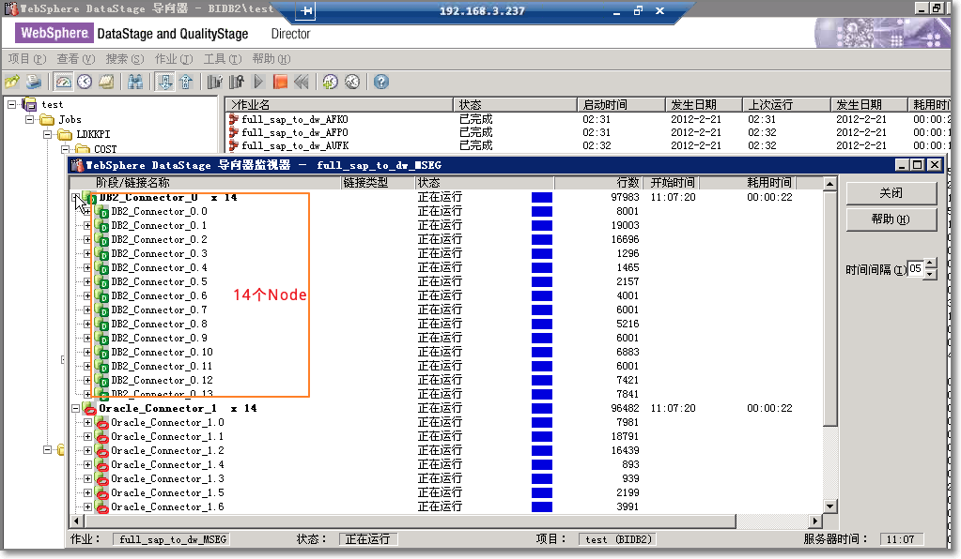Screen dimensions: 961x559
Task: Open the 作业 menu
Action: click(x=174, y=59)
